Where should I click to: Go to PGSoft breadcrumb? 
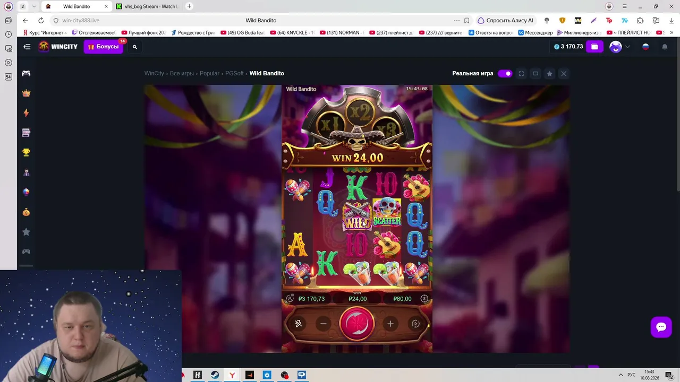234,73
